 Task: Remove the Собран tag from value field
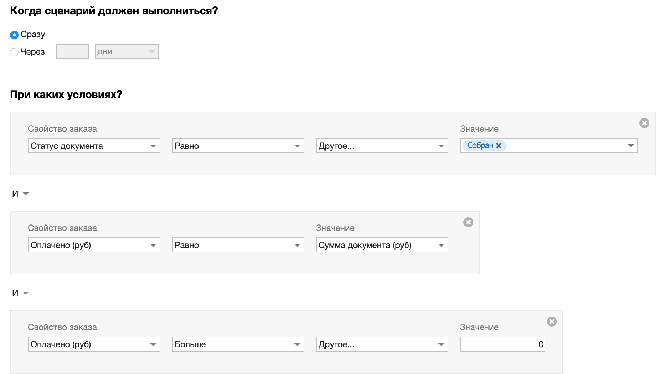point(499,146)
